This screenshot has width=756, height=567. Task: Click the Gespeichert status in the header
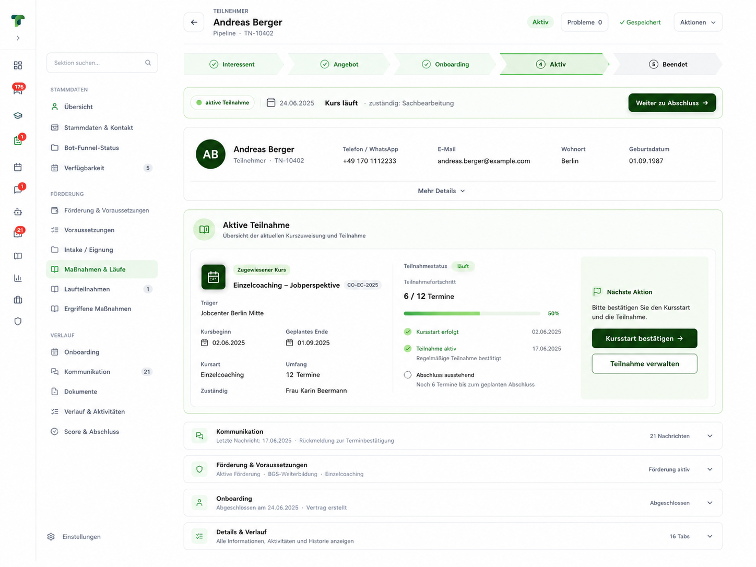tap(640, 22)
